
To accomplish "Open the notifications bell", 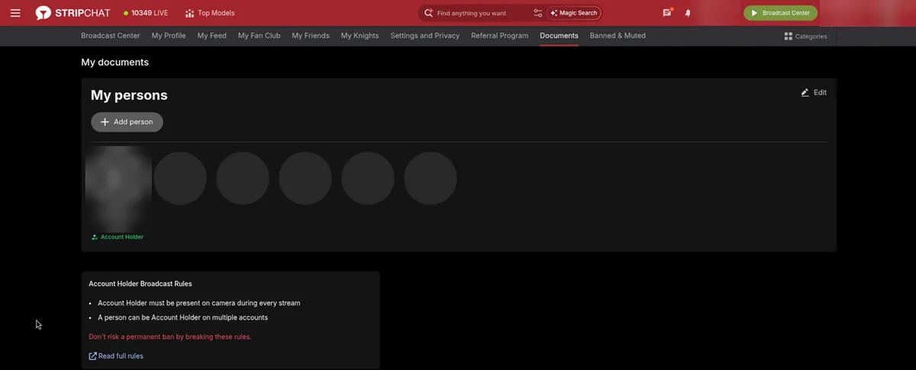I will [x=688, y=13].
